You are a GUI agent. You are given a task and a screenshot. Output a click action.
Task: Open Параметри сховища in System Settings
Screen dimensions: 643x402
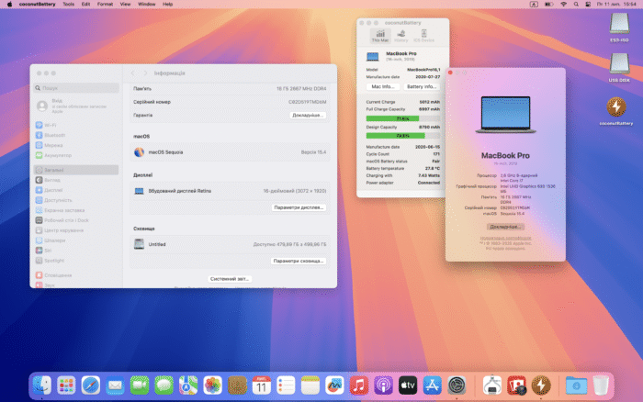[x=299, y=261]
